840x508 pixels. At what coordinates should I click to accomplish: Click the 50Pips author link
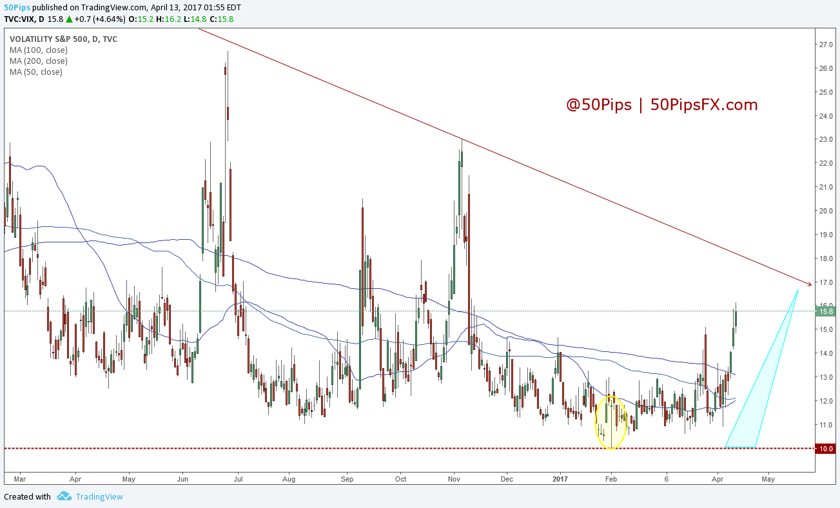point(15,8)
